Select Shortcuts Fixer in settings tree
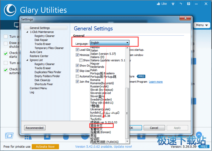This screenshot has height=151, width=212. [x=44, y=84]
